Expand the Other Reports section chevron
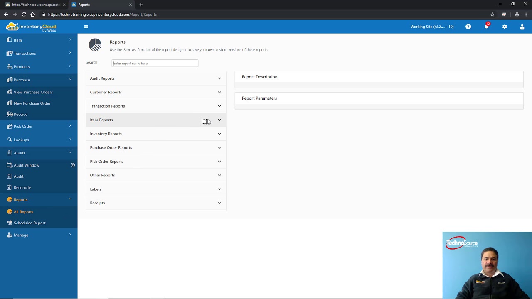This screenshot has width=532, height=299. tap(219, 175)
